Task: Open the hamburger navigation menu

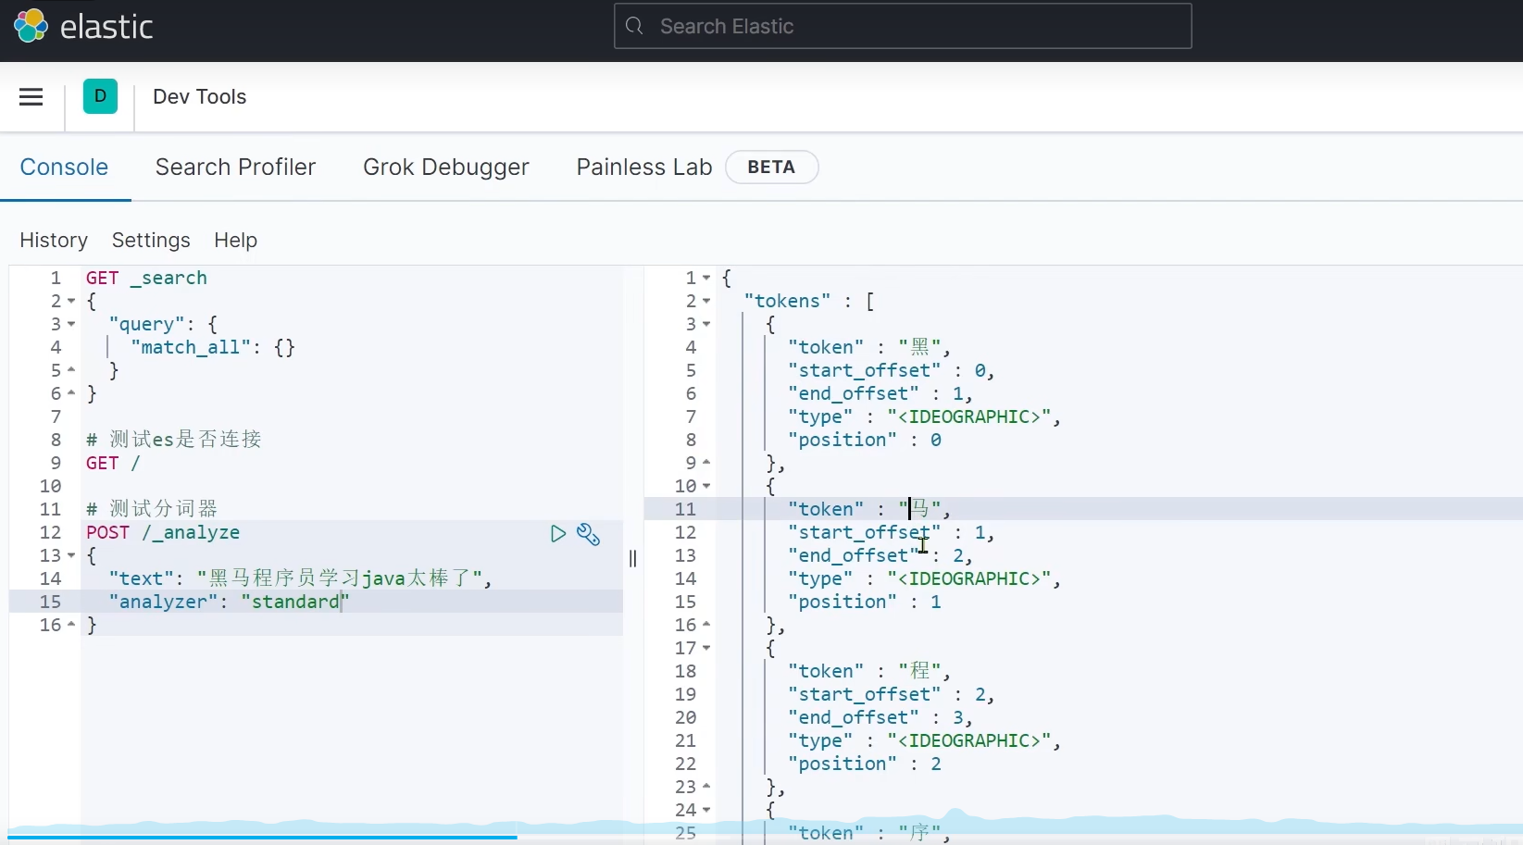Action: tap(31, 97)
